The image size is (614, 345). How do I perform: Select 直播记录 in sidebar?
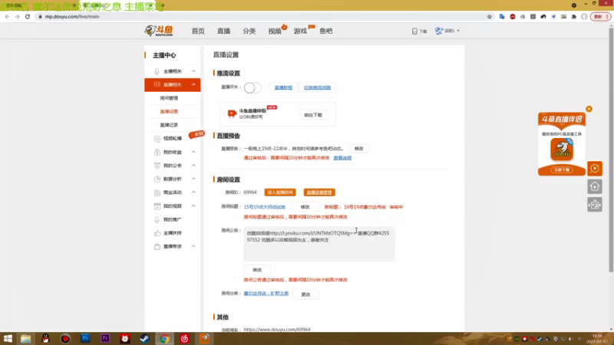(169, 125)
